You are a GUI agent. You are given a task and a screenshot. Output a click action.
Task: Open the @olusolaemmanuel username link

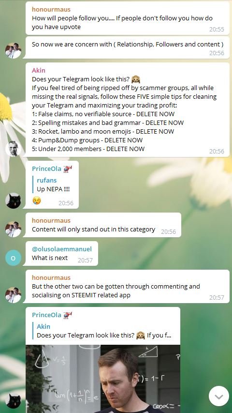coord(62,249)
